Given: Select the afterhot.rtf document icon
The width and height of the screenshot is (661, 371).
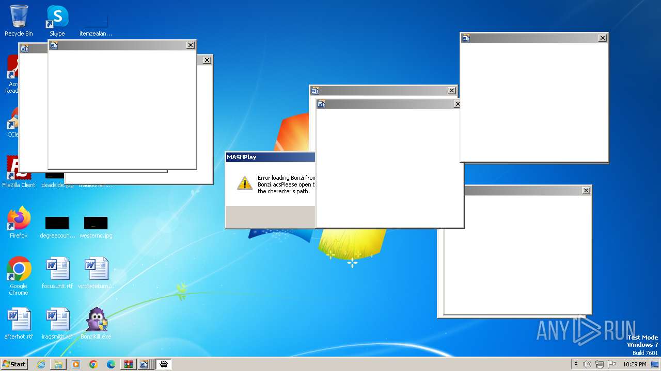Looking at the screenshot, I should [x=19, y=324].
